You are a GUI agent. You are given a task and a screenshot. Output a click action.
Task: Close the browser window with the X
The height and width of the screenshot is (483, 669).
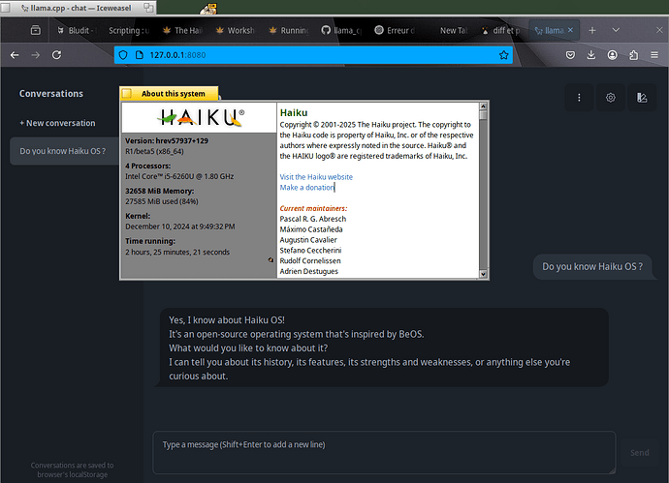click(x=659, y=30)
